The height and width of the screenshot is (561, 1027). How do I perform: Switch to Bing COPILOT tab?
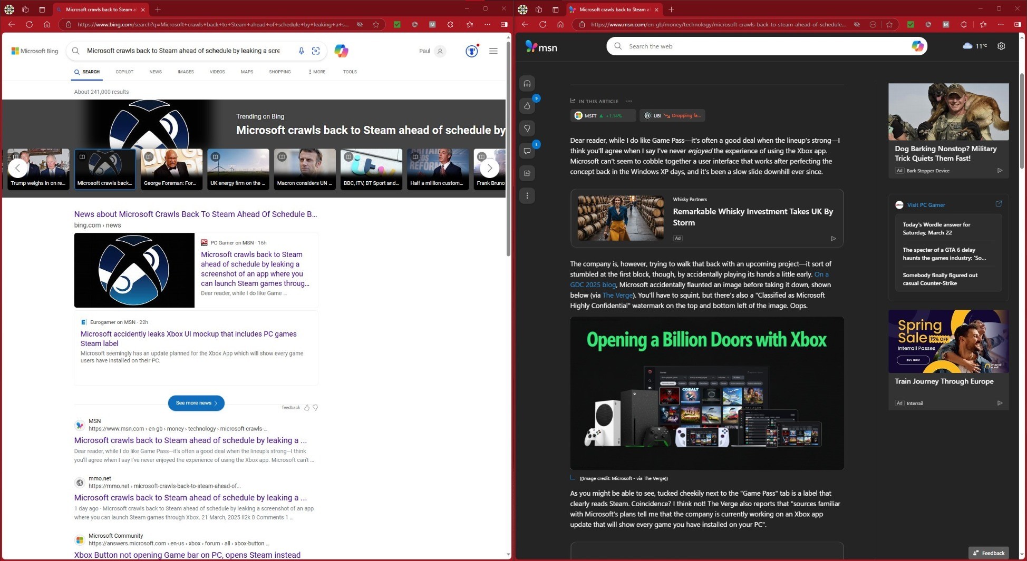pos(124,72)
